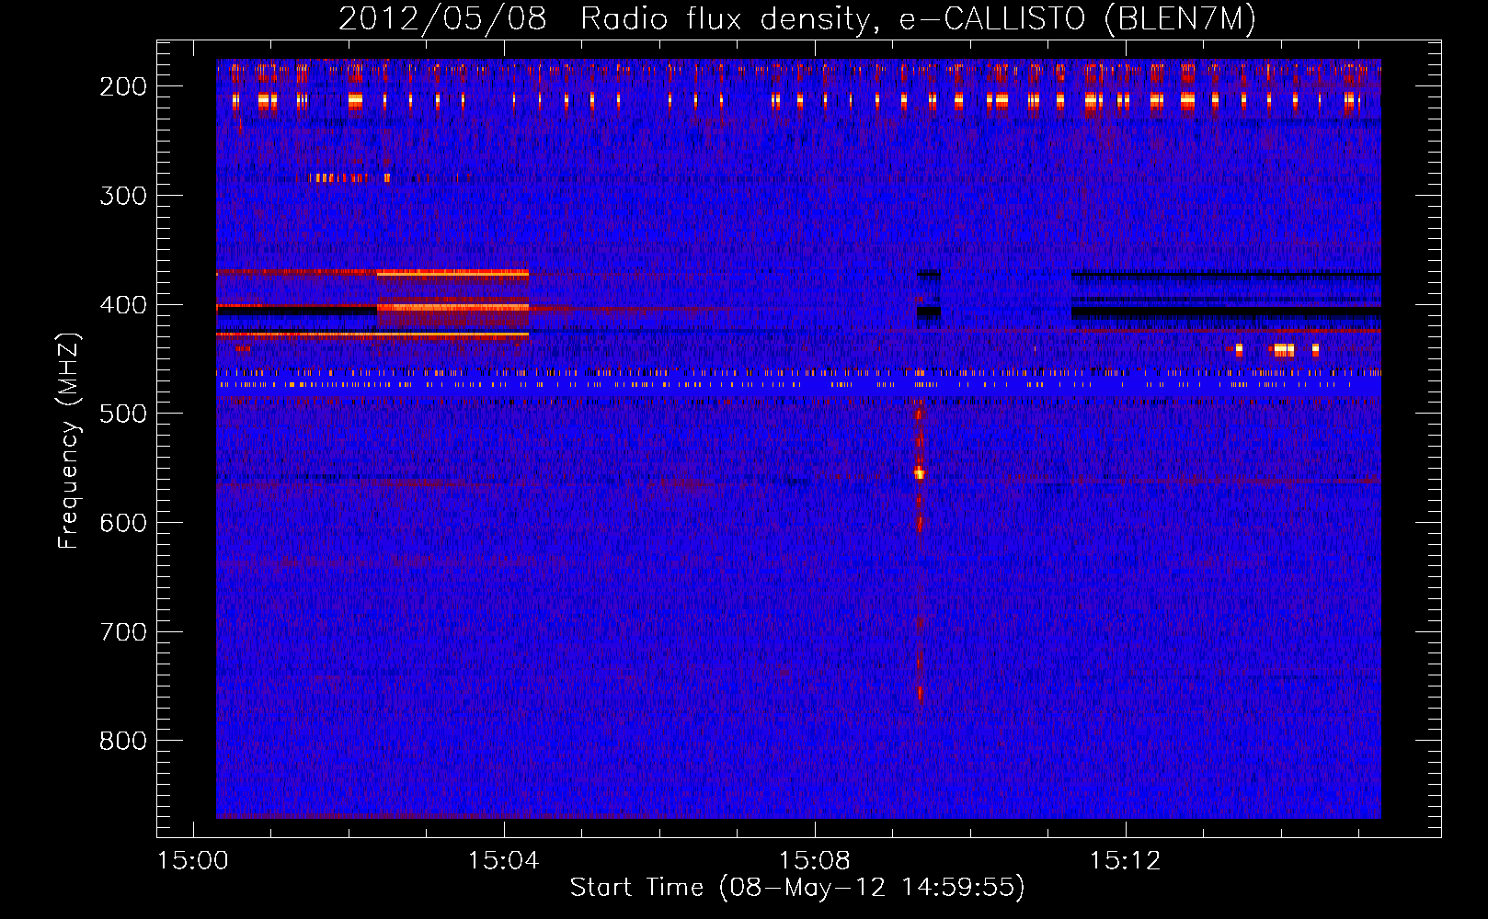This screenshot has height=919, width=1488.
Task: Select the frequency tick label '200'
Action: click(122, 86)
